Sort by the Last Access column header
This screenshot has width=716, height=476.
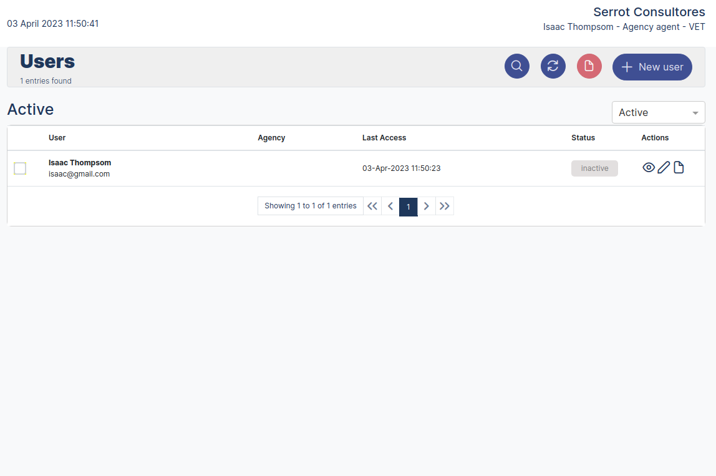(x=384, y=138)
